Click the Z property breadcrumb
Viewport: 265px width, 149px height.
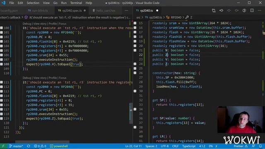(x=189, y=17)
